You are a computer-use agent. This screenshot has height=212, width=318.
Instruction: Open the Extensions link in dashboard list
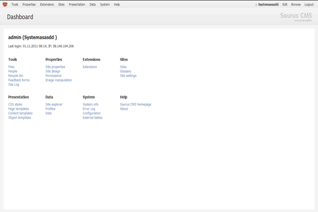(90, 67)
